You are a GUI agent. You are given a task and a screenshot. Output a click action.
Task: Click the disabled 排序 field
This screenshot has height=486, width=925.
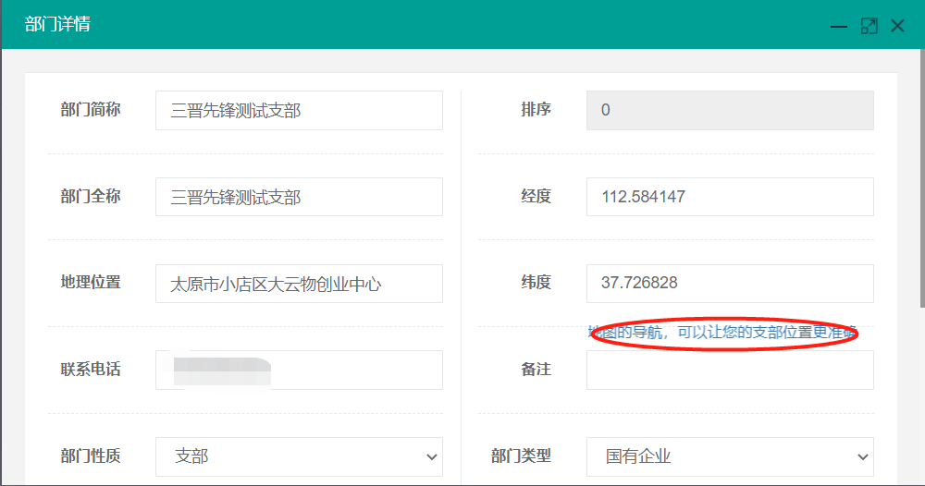730,110
